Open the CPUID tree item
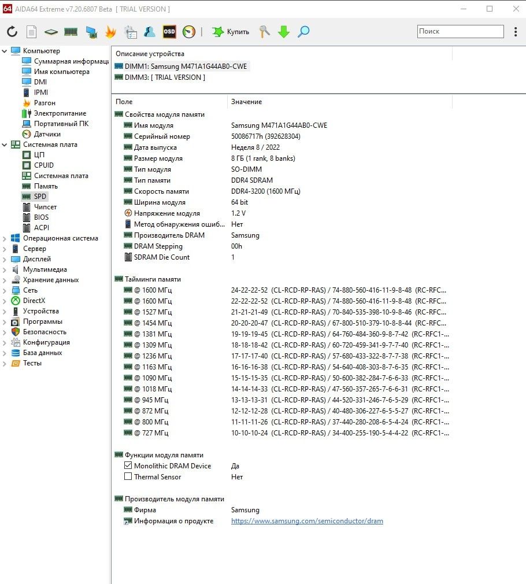Image resolution: width=526 pixels, height=584 pixels. click(x=38, y=165)
